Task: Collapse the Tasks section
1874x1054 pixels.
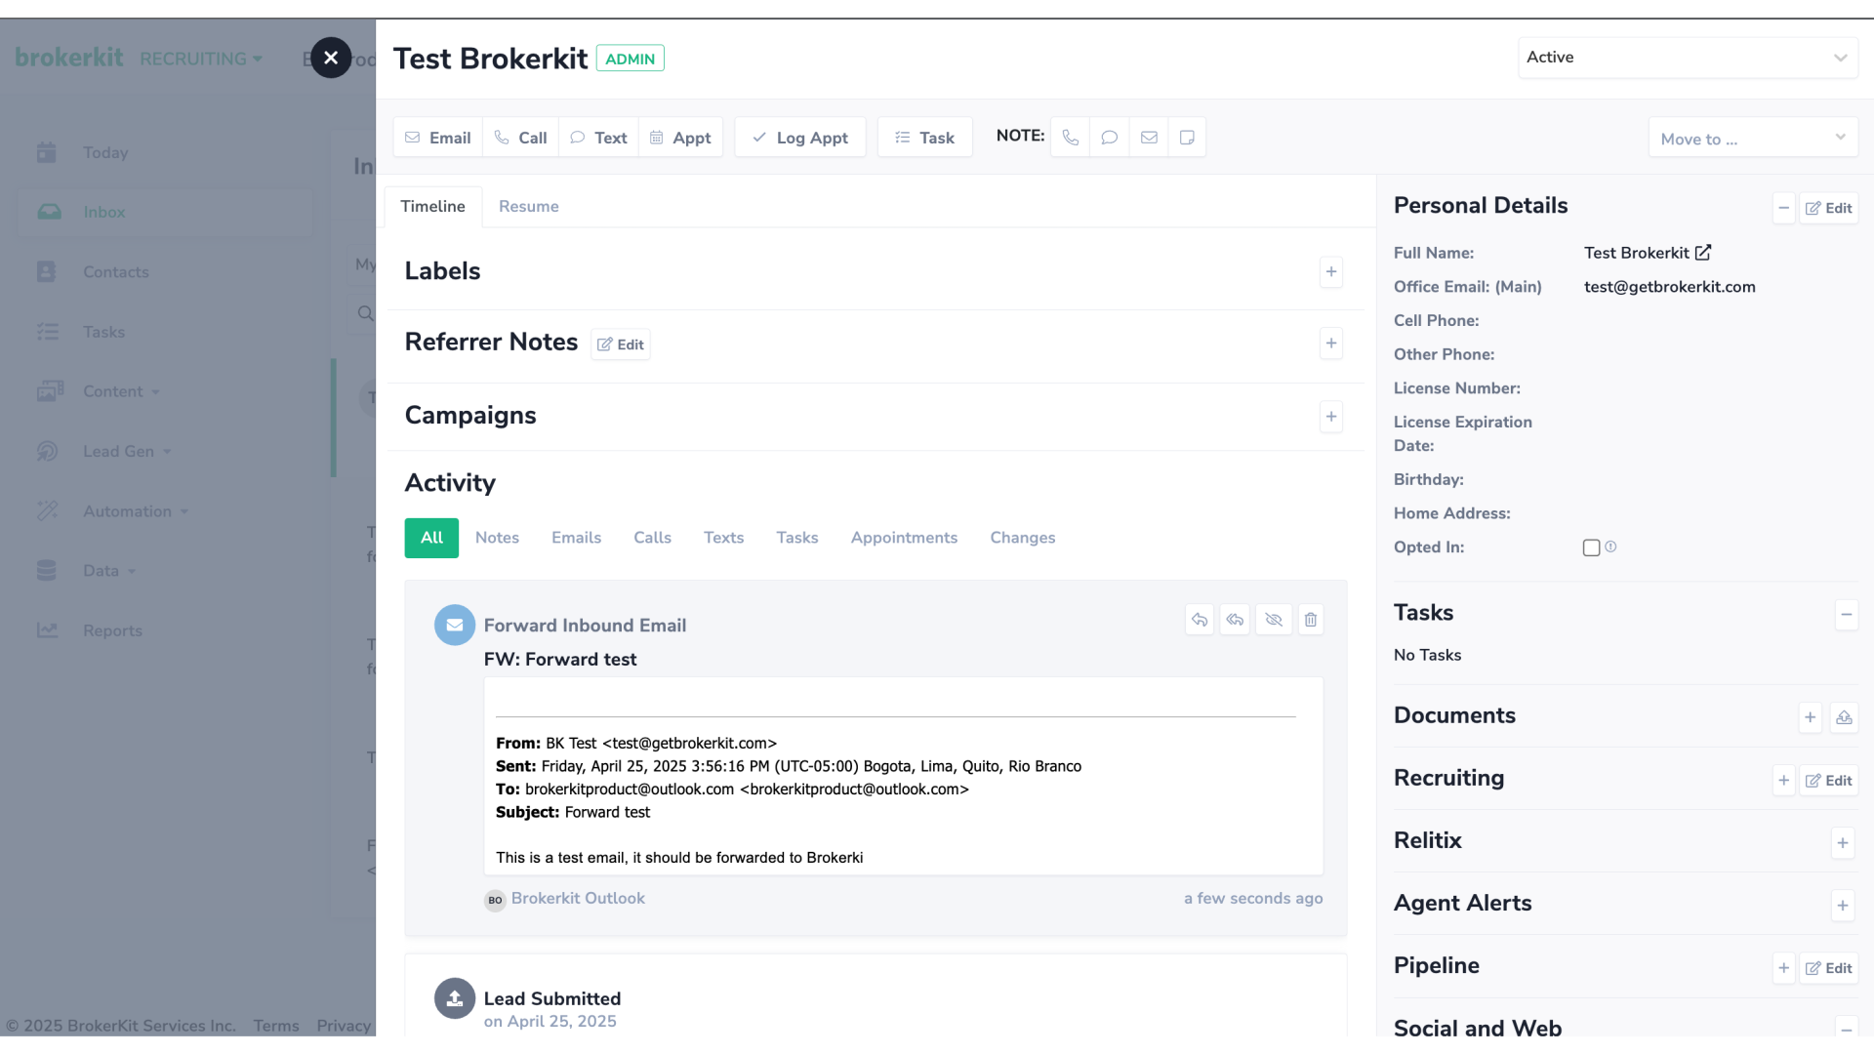Action: pyautogui.click(x=1847, y=615)
